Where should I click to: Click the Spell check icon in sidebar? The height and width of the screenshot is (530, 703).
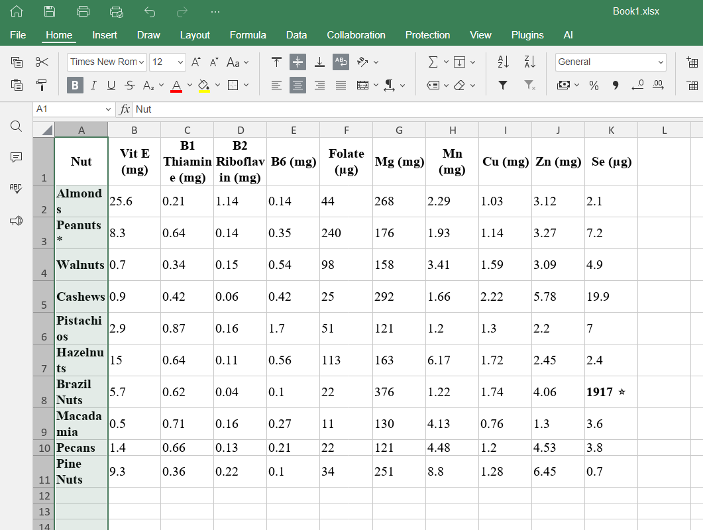point(17,189)
